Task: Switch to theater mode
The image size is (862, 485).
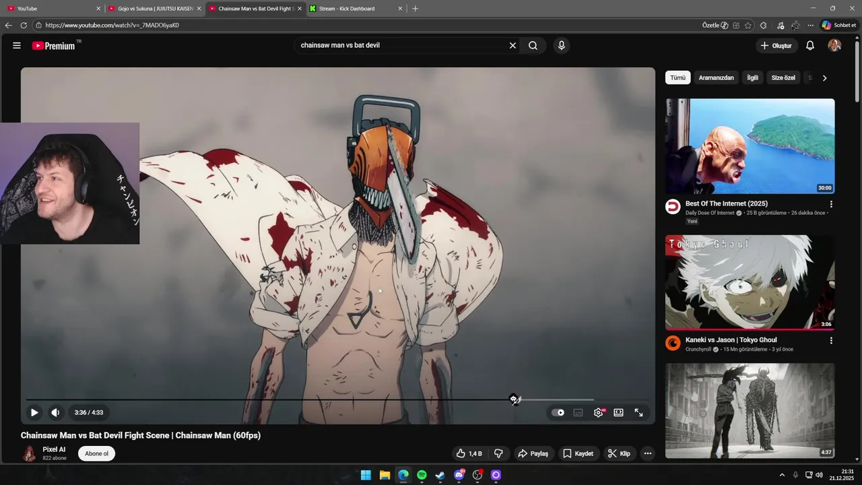Action: [618, 412]
